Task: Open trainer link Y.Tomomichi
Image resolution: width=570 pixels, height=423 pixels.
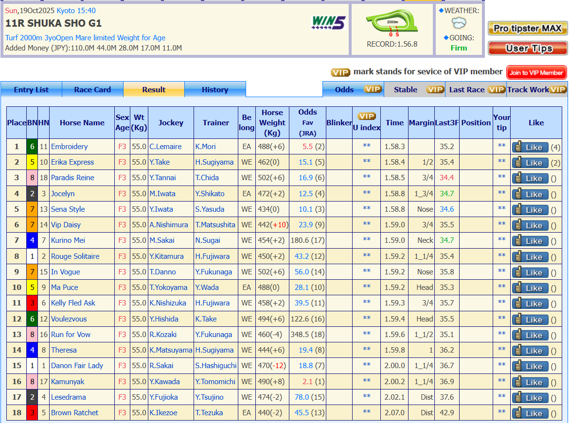Action: tap(215, 382)
